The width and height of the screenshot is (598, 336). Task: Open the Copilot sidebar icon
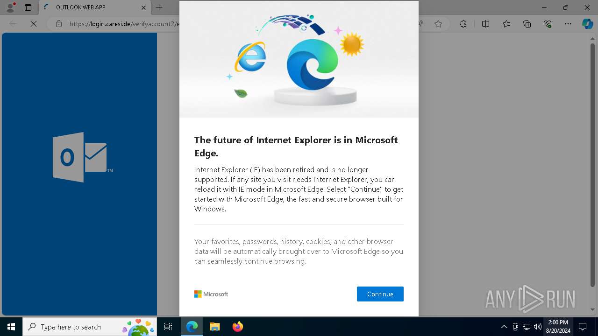(587, 24)
